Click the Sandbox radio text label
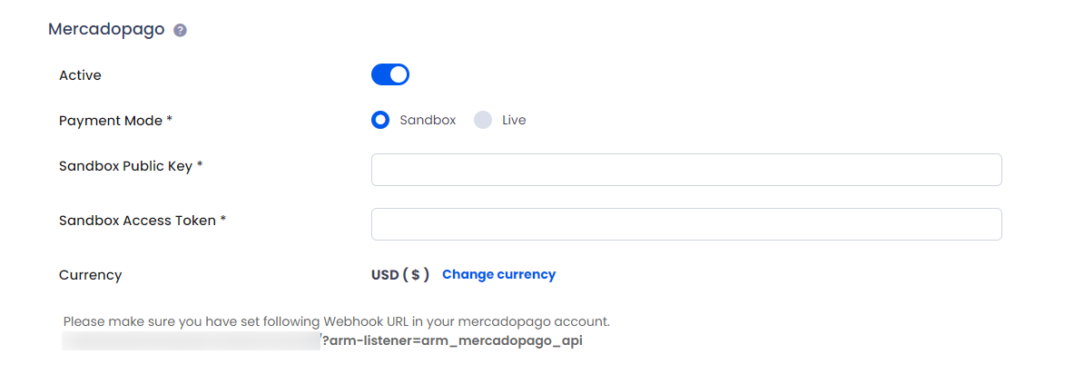The width and height of the screenshot is (1074, 374). tap(428, 121)
